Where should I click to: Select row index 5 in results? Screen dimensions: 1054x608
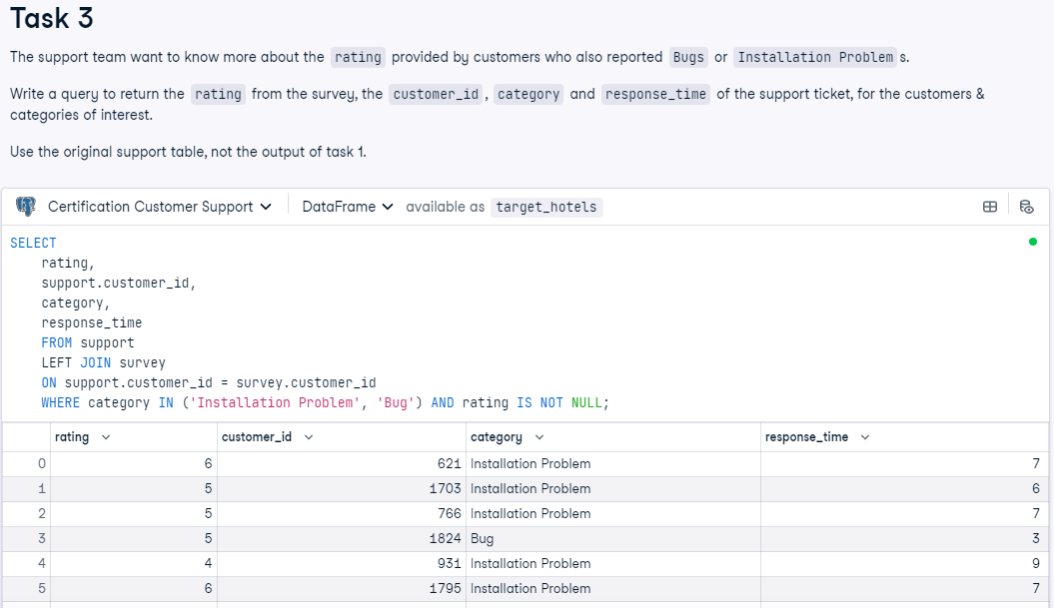click(x=41, y=588)
